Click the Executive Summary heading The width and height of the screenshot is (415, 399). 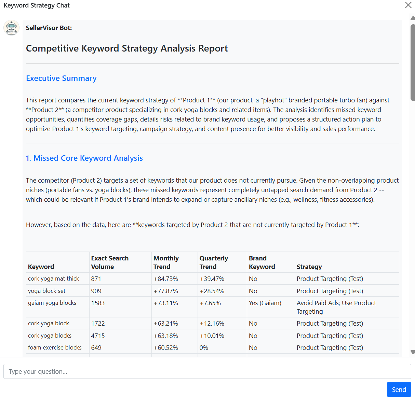pos(61,78)
